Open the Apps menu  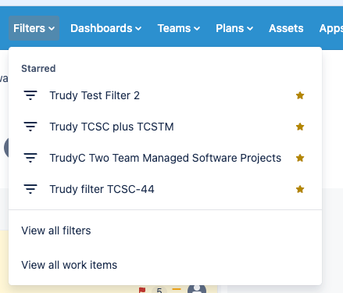[x=331, y=28]
